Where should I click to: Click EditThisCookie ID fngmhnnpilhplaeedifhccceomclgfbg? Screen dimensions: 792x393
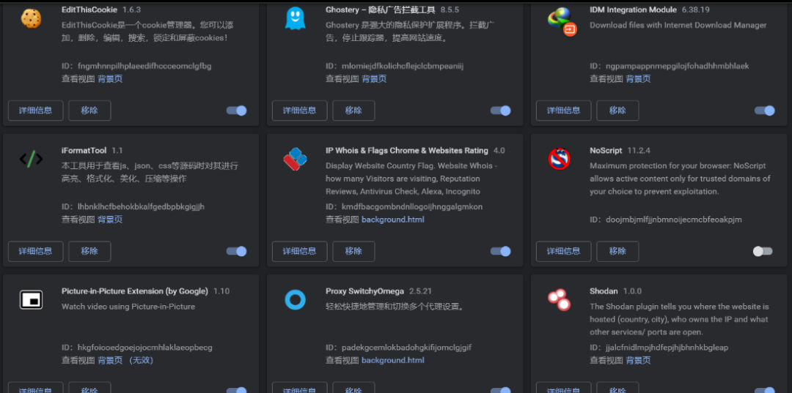coord(144,66)
